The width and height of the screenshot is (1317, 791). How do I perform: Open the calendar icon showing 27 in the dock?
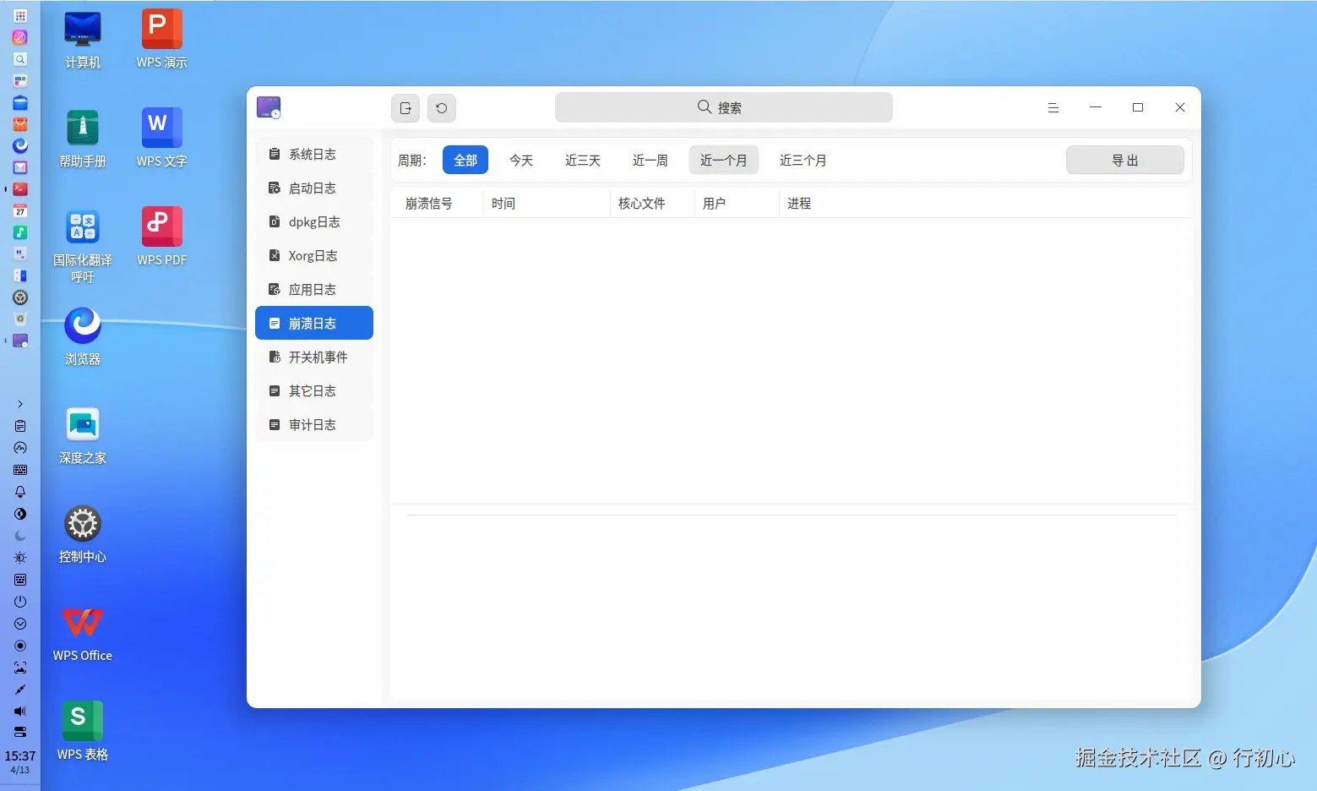point(20,210)
